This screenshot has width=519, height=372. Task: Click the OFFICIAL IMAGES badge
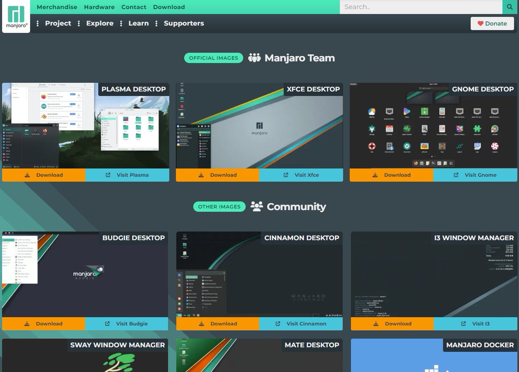(213, 58)
